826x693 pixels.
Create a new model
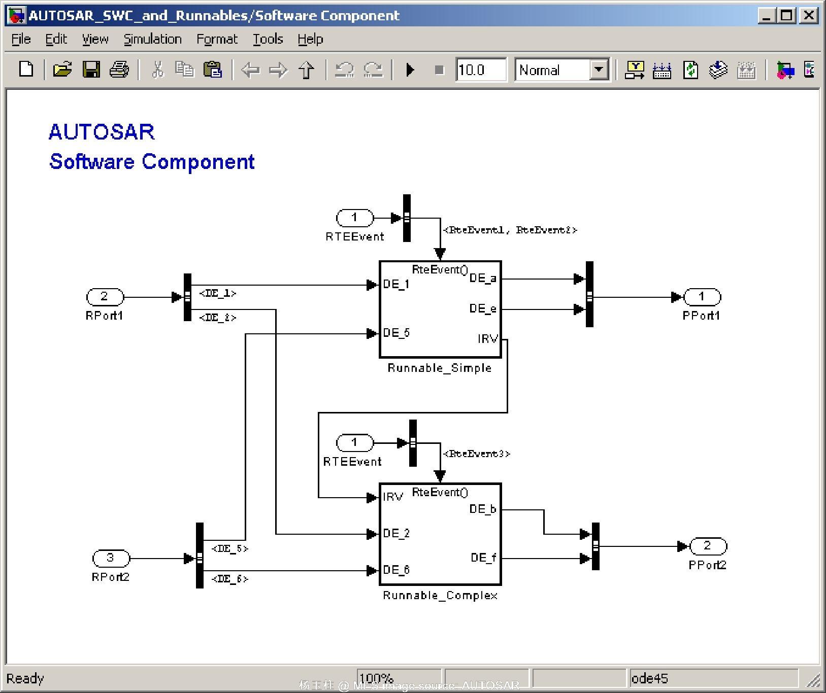tap(25, 70)
